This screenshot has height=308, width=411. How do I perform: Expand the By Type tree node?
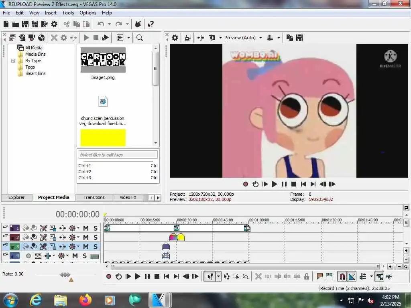tap(13, 61)
